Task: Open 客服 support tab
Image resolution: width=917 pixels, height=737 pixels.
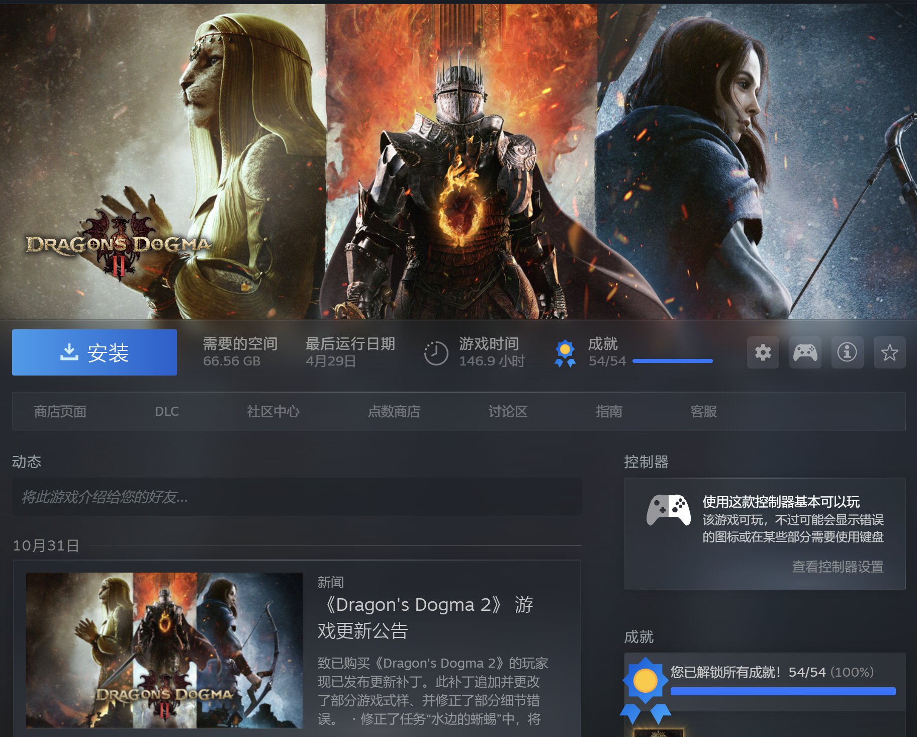Action: click(703, 411)
